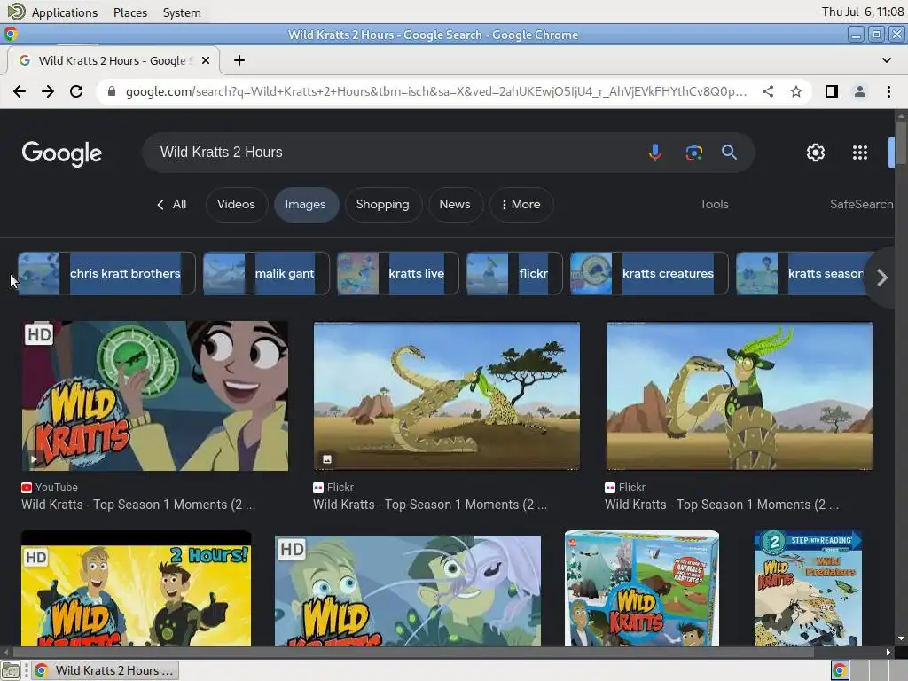Select the 'kratts season' chip
This screenshot has width=908, height=681.
(x=802, y=273)
